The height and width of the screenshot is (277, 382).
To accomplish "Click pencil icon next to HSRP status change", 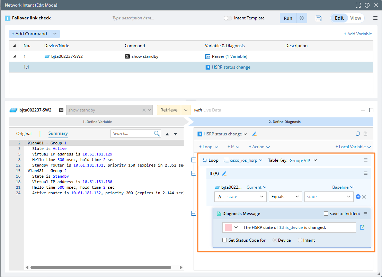I will pos(255,134).
